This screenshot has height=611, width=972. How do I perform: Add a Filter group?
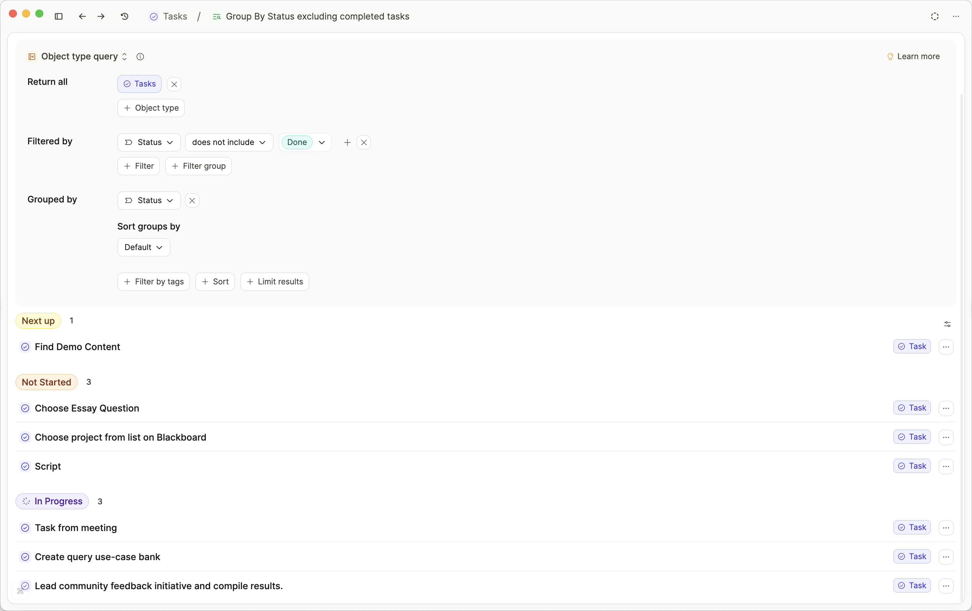(x=198, y=166)
